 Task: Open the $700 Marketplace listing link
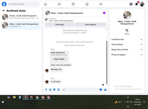click(x=61, y=21)
